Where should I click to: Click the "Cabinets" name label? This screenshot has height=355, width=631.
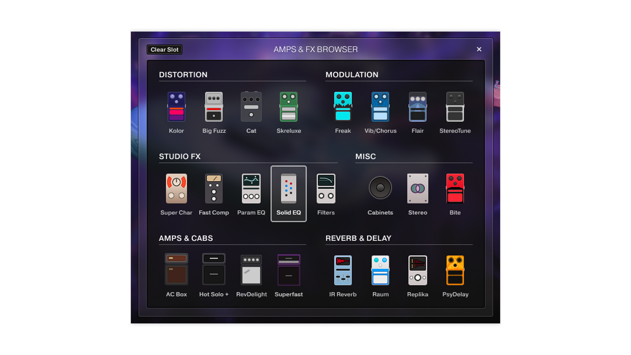pos(380,213)
